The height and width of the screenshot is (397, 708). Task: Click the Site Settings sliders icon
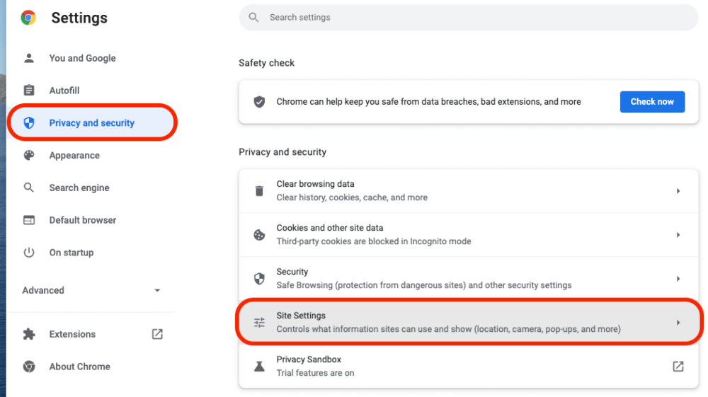[x=259, y=322]
